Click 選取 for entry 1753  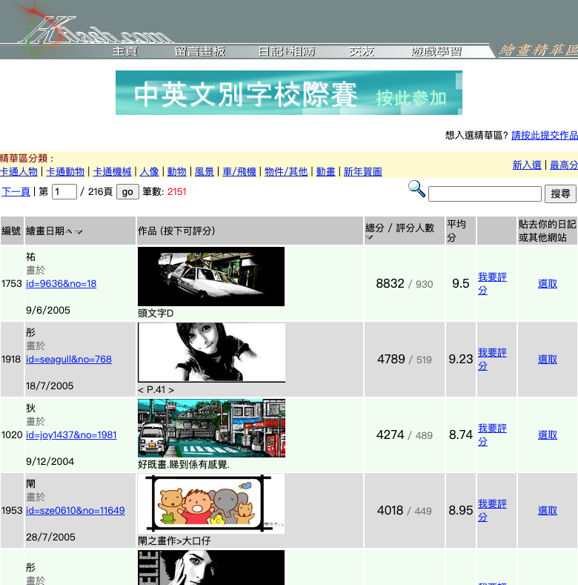pos(548,284)
